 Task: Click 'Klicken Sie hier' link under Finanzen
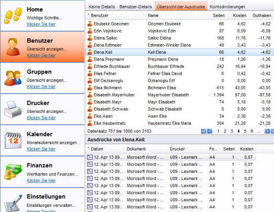pos(41,180)
